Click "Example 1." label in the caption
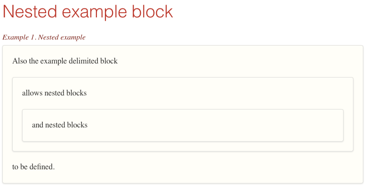This screenshot has height=190, width=368. (x=18, y=37)
